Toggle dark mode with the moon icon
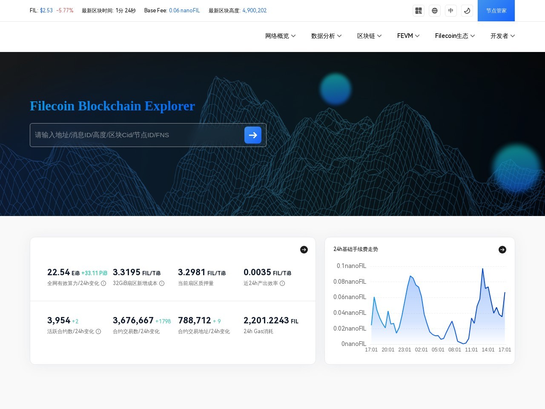545x409 pixels. point(467,11)
